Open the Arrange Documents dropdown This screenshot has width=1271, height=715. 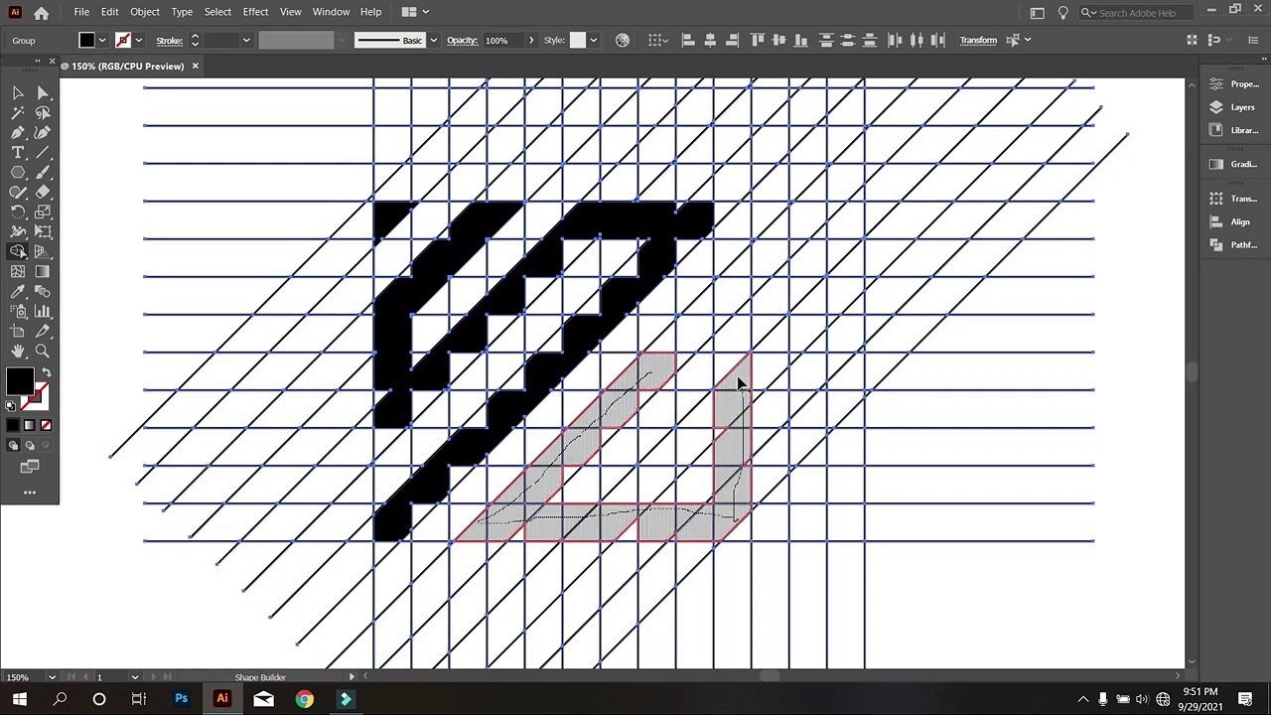(413, 12)
